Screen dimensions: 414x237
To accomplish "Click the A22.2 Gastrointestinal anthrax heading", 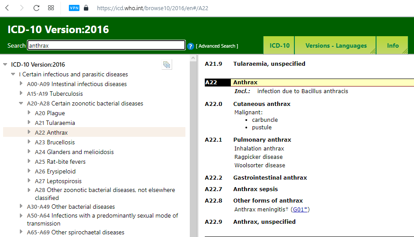I will 270,177.
